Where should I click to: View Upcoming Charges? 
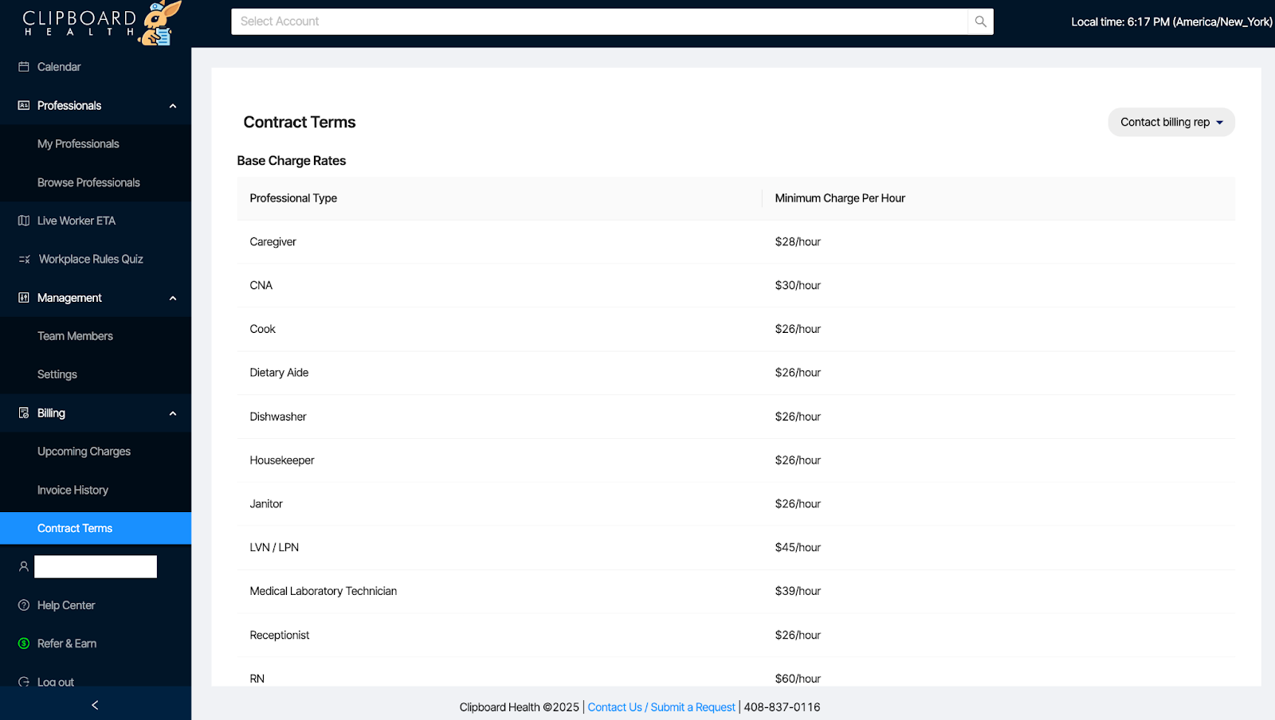[84, 452]
